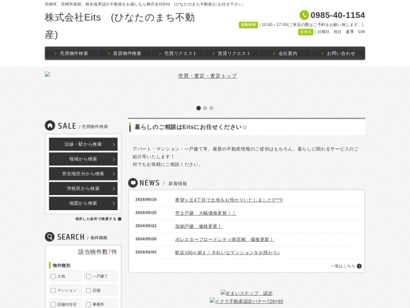Image resolution: width=410 pixels, height=308 pixels.
Task: Click 沿線・駅から検索 button
Action: (83, 144)
